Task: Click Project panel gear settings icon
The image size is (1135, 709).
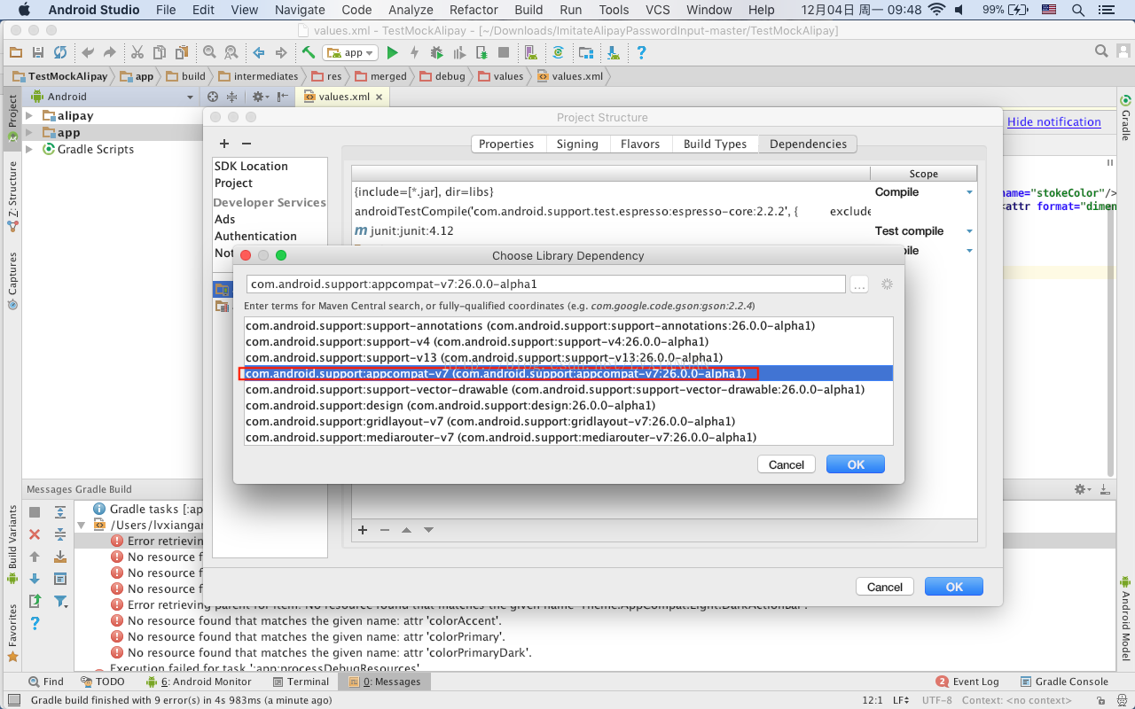Action: tap(259, 97)
